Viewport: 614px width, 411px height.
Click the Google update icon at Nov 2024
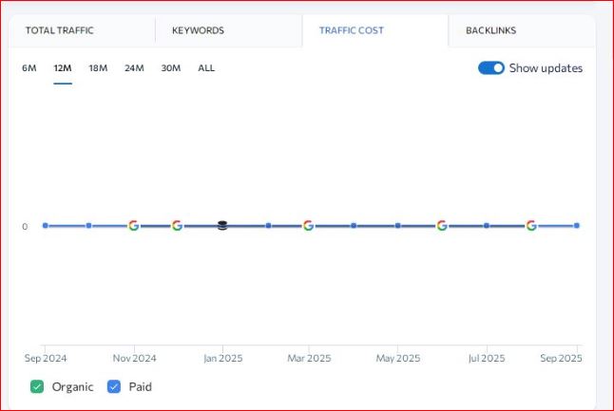point(133,226)
